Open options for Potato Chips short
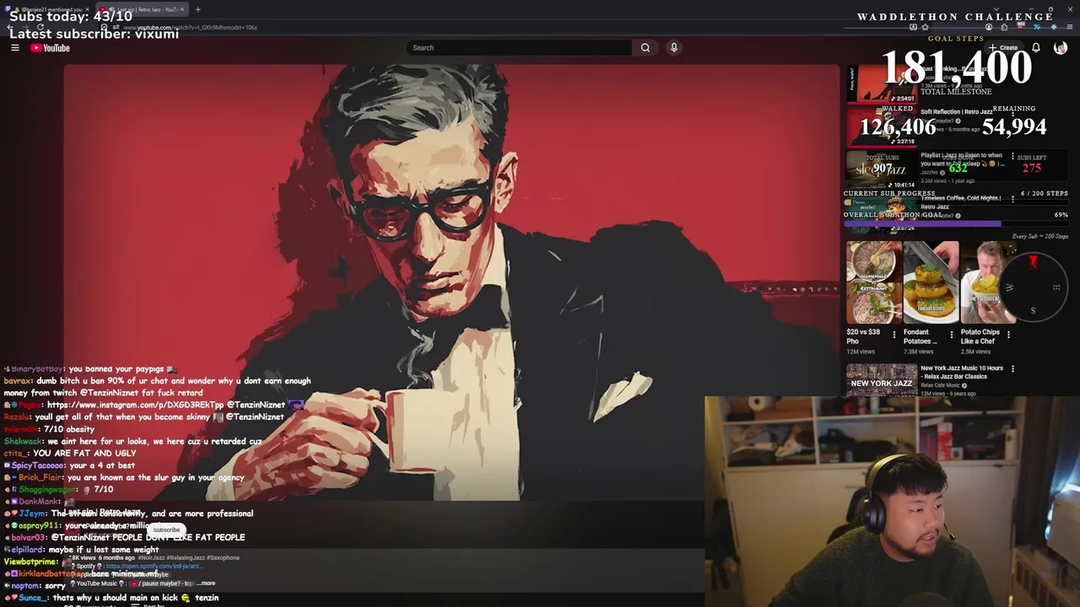The width and height of the screenshot is (1080, 607). coord(1008,335)
